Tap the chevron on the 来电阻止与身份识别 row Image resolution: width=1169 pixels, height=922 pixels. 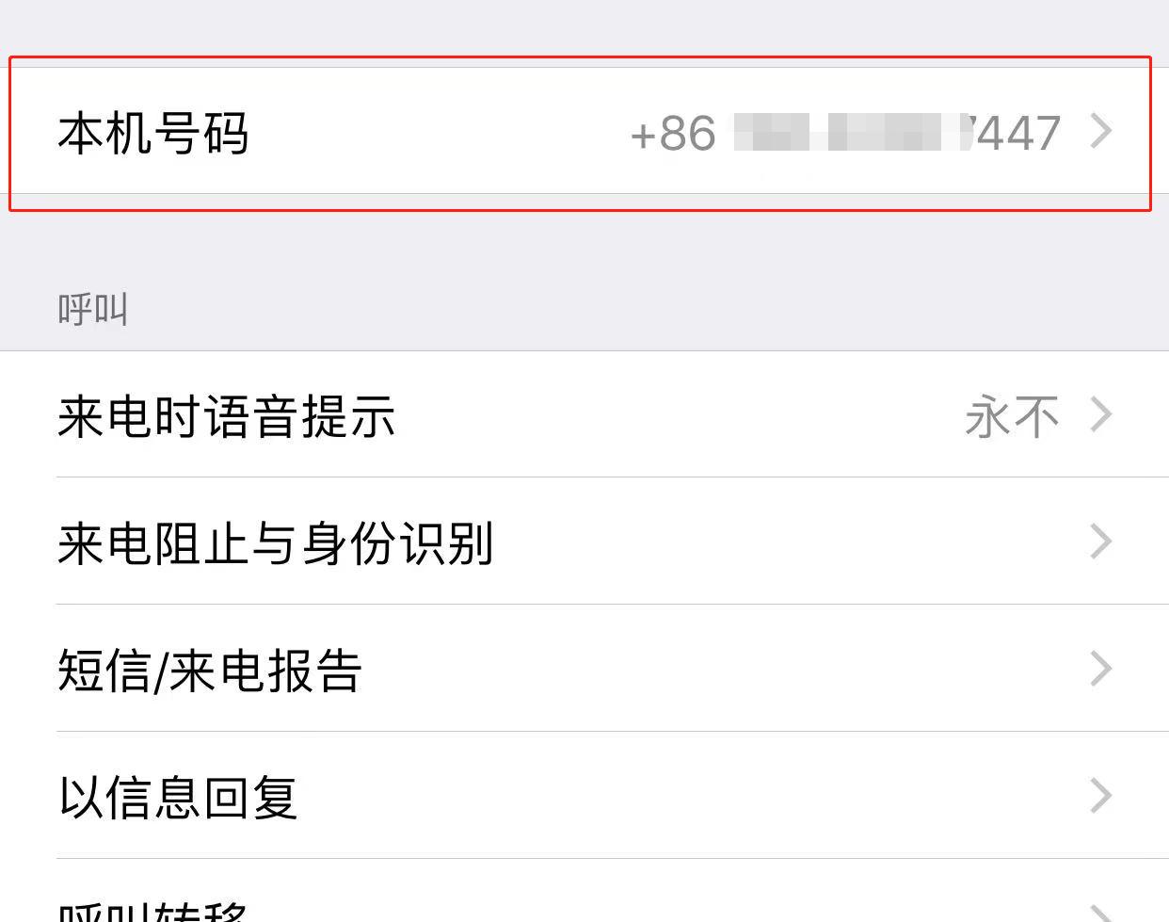(1101, 542)
